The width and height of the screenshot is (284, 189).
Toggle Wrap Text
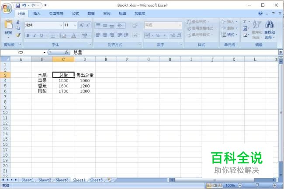(x=135, y=25)
